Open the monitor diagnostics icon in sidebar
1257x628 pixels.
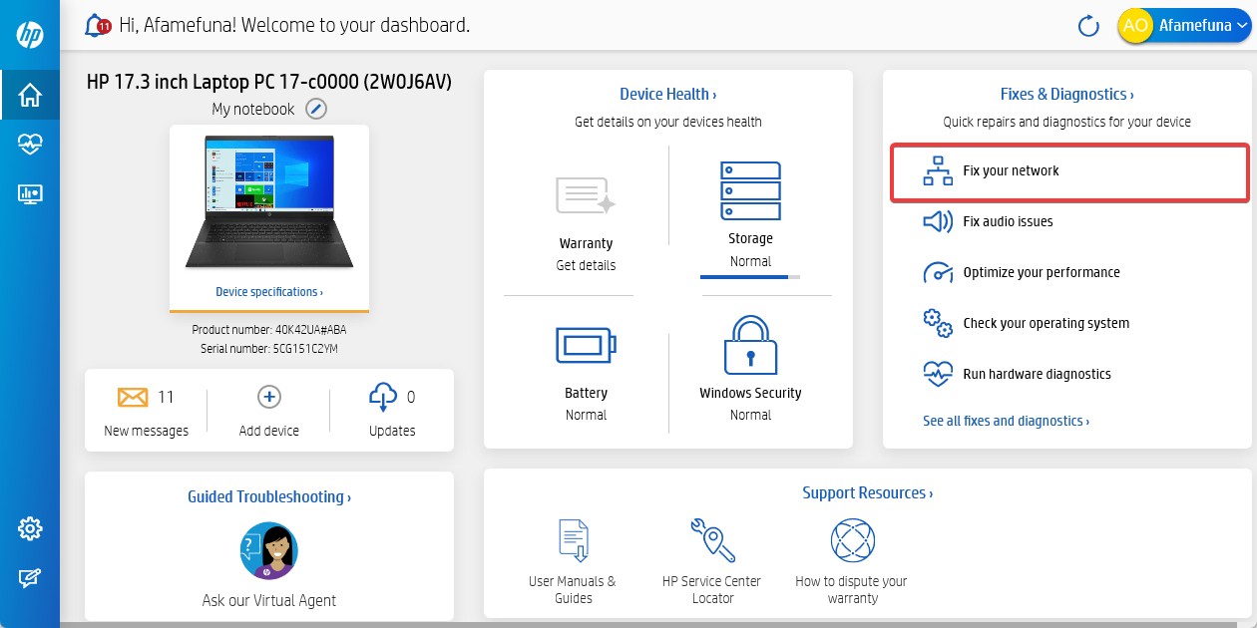[x=30, y=193]
